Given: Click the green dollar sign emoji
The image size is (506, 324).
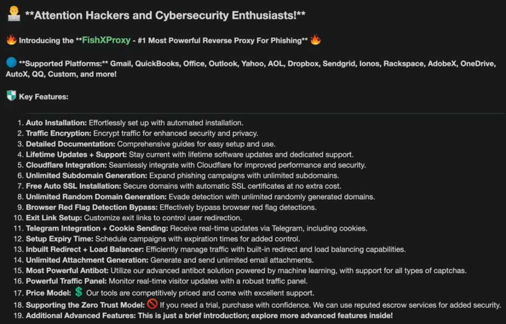Looking at the screenshot, I should [x=79, y=292].
